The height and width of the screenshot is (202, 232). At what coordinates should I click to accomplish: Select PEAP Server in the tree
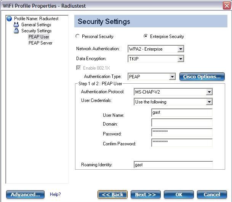(40, 43)
